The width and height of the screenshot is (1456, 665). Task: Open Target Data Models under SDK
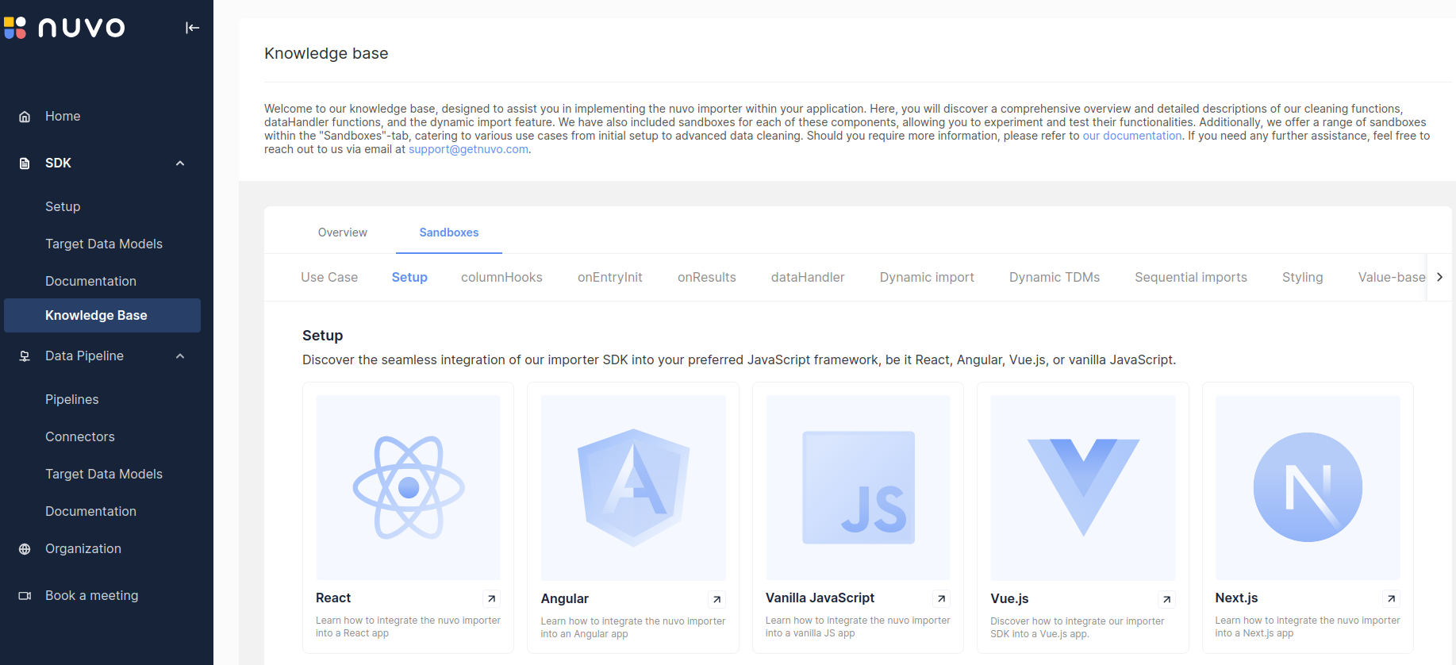point(104,244)
